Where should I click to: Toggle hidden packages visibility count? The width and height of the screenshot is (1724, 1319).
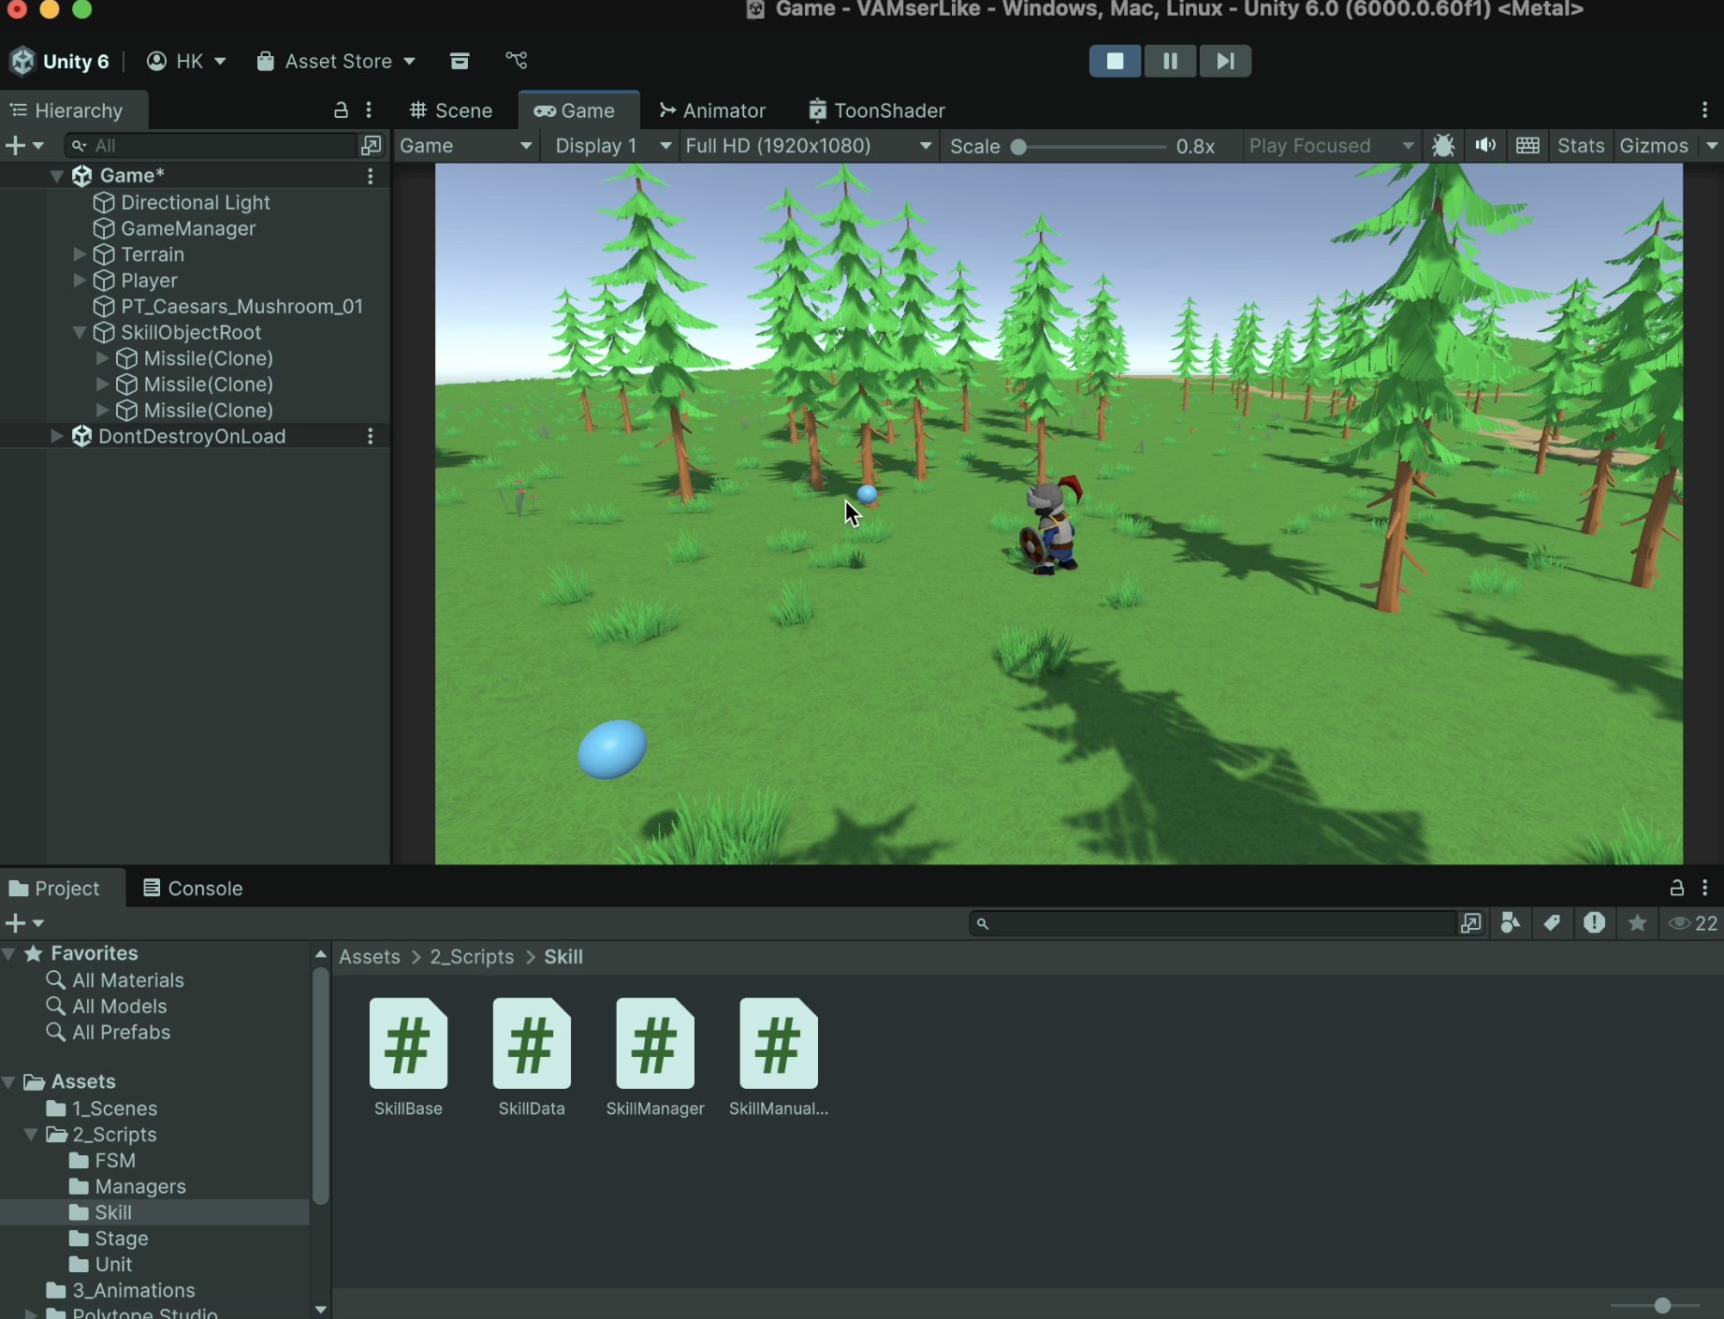[1693, 923]
